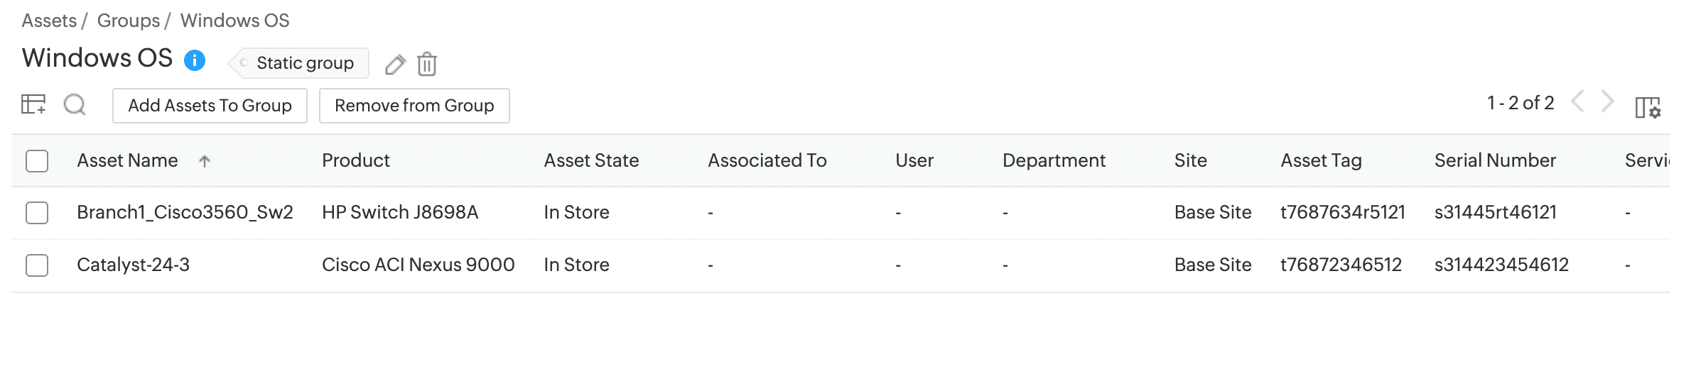The height and width of the screenshot is (369, 1691).
Task: Select the Catalyst-24-3 row checkbox
Action: click(37, 265)
